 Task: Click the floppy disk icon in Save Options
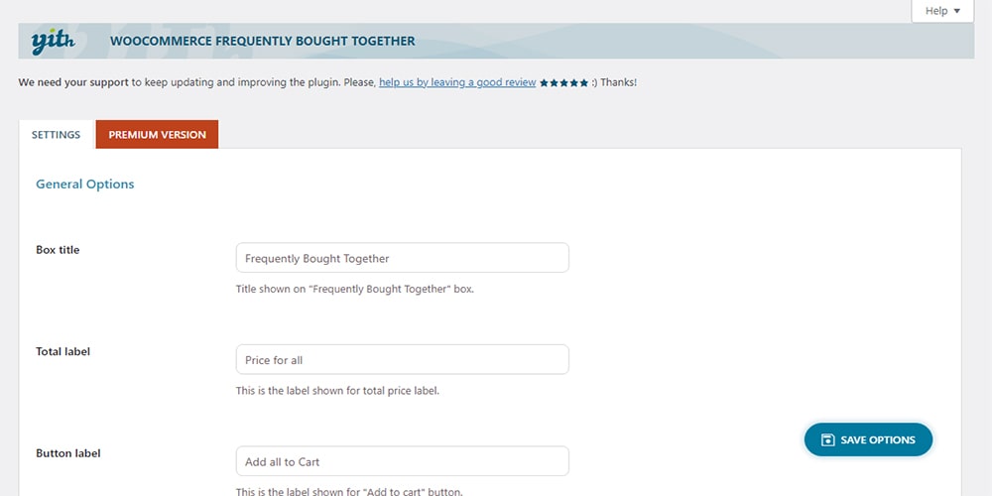[x=827, y=439]
